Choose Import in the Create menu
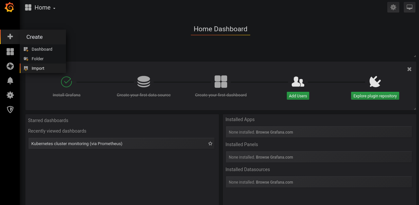The height and width of the screenshot is (205, 419). (x=38, y=68)
